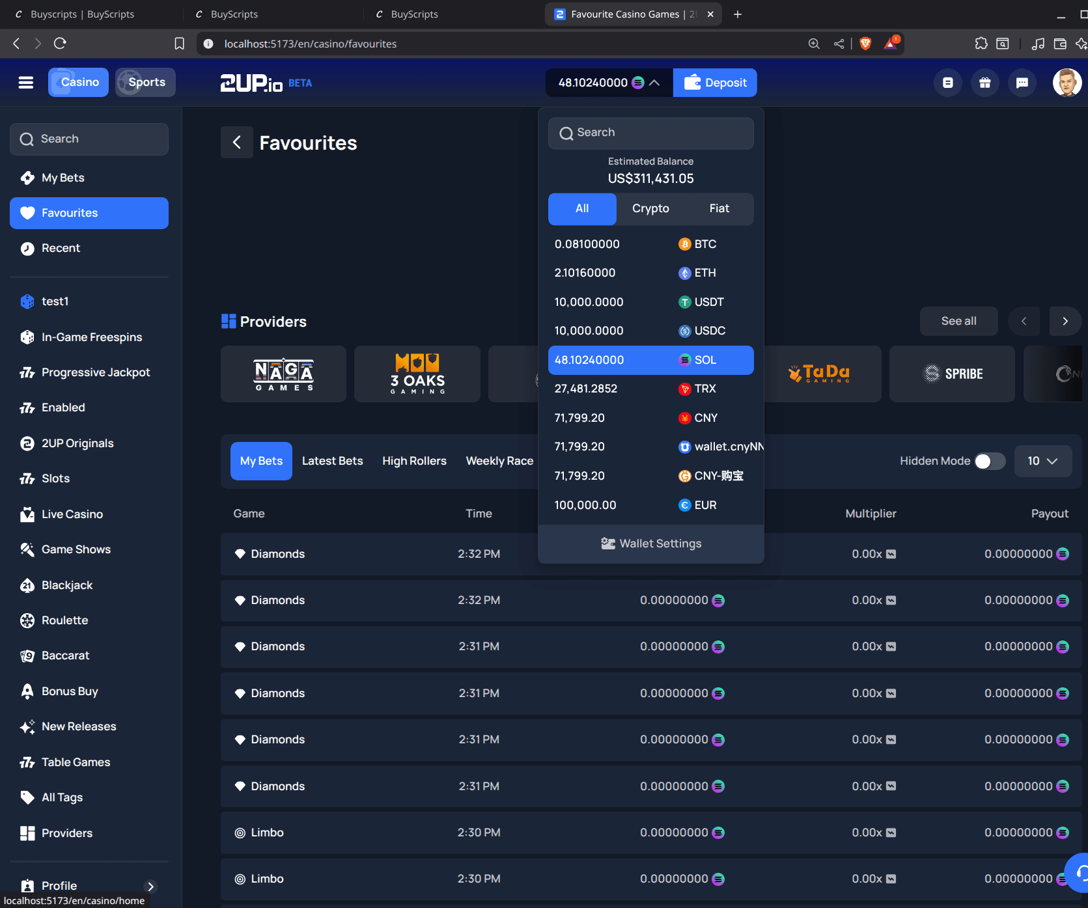Open the user avatar profile
Viewport: 1088px width, 908px height.
[1067, 83]
